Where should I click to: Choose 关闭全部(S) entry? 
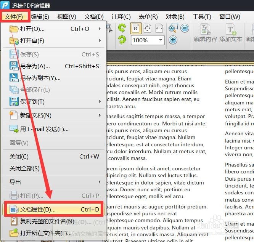pyautogui.click(x=53, y=168)
